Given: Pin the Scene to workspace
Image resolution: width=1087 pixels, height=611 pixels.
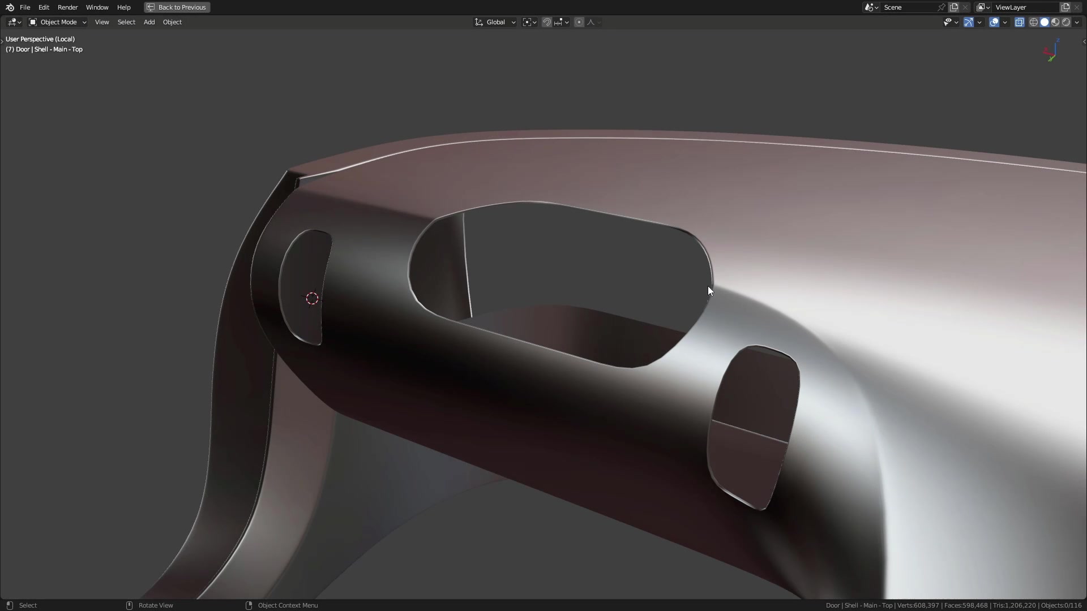Looking at the screenshot, I should [942, 7].
